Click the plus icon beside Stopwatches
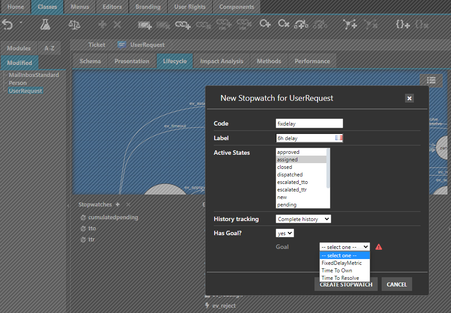 [117, 205]
